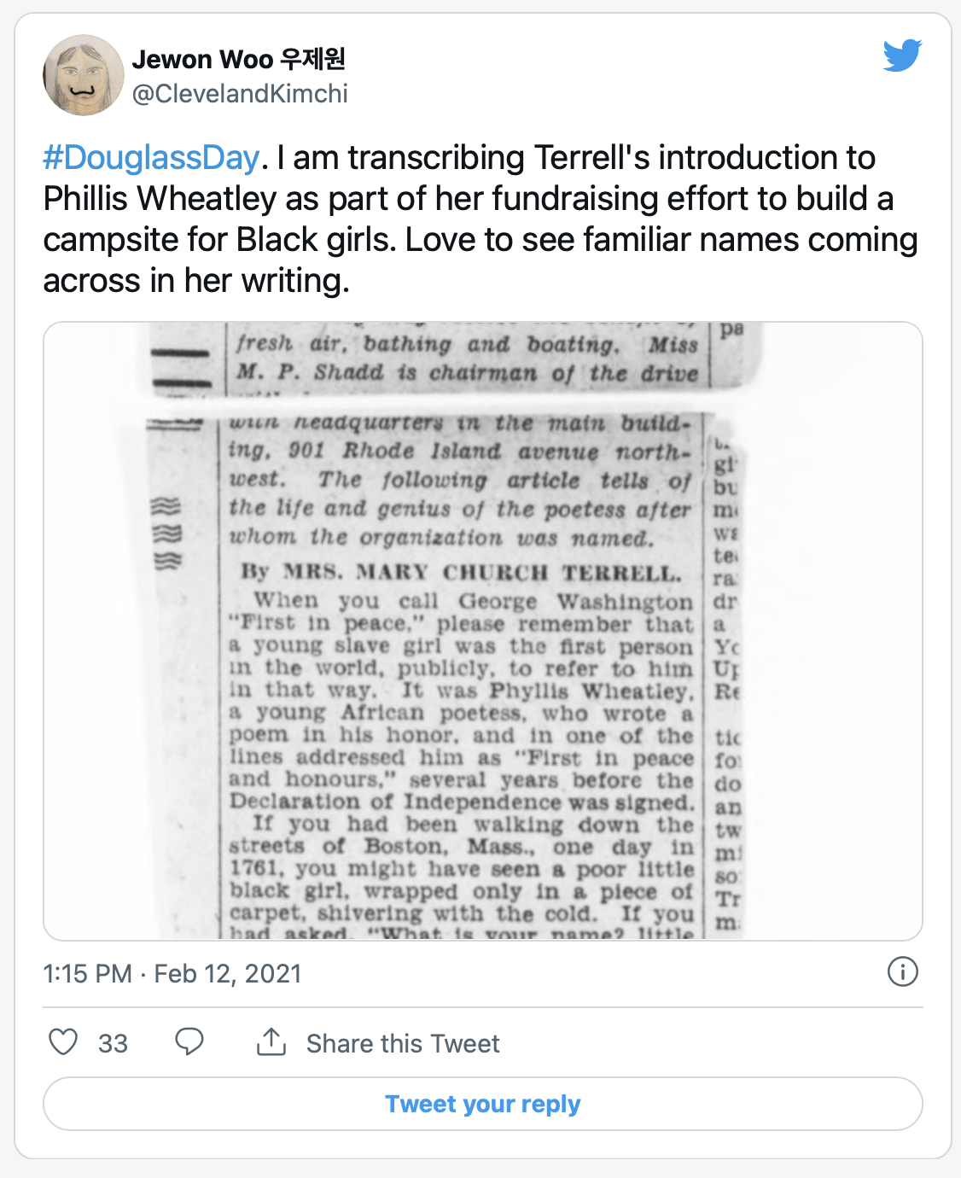
Task: Visit the @ClevelandKimchi handle
Action: coord(240,94)
